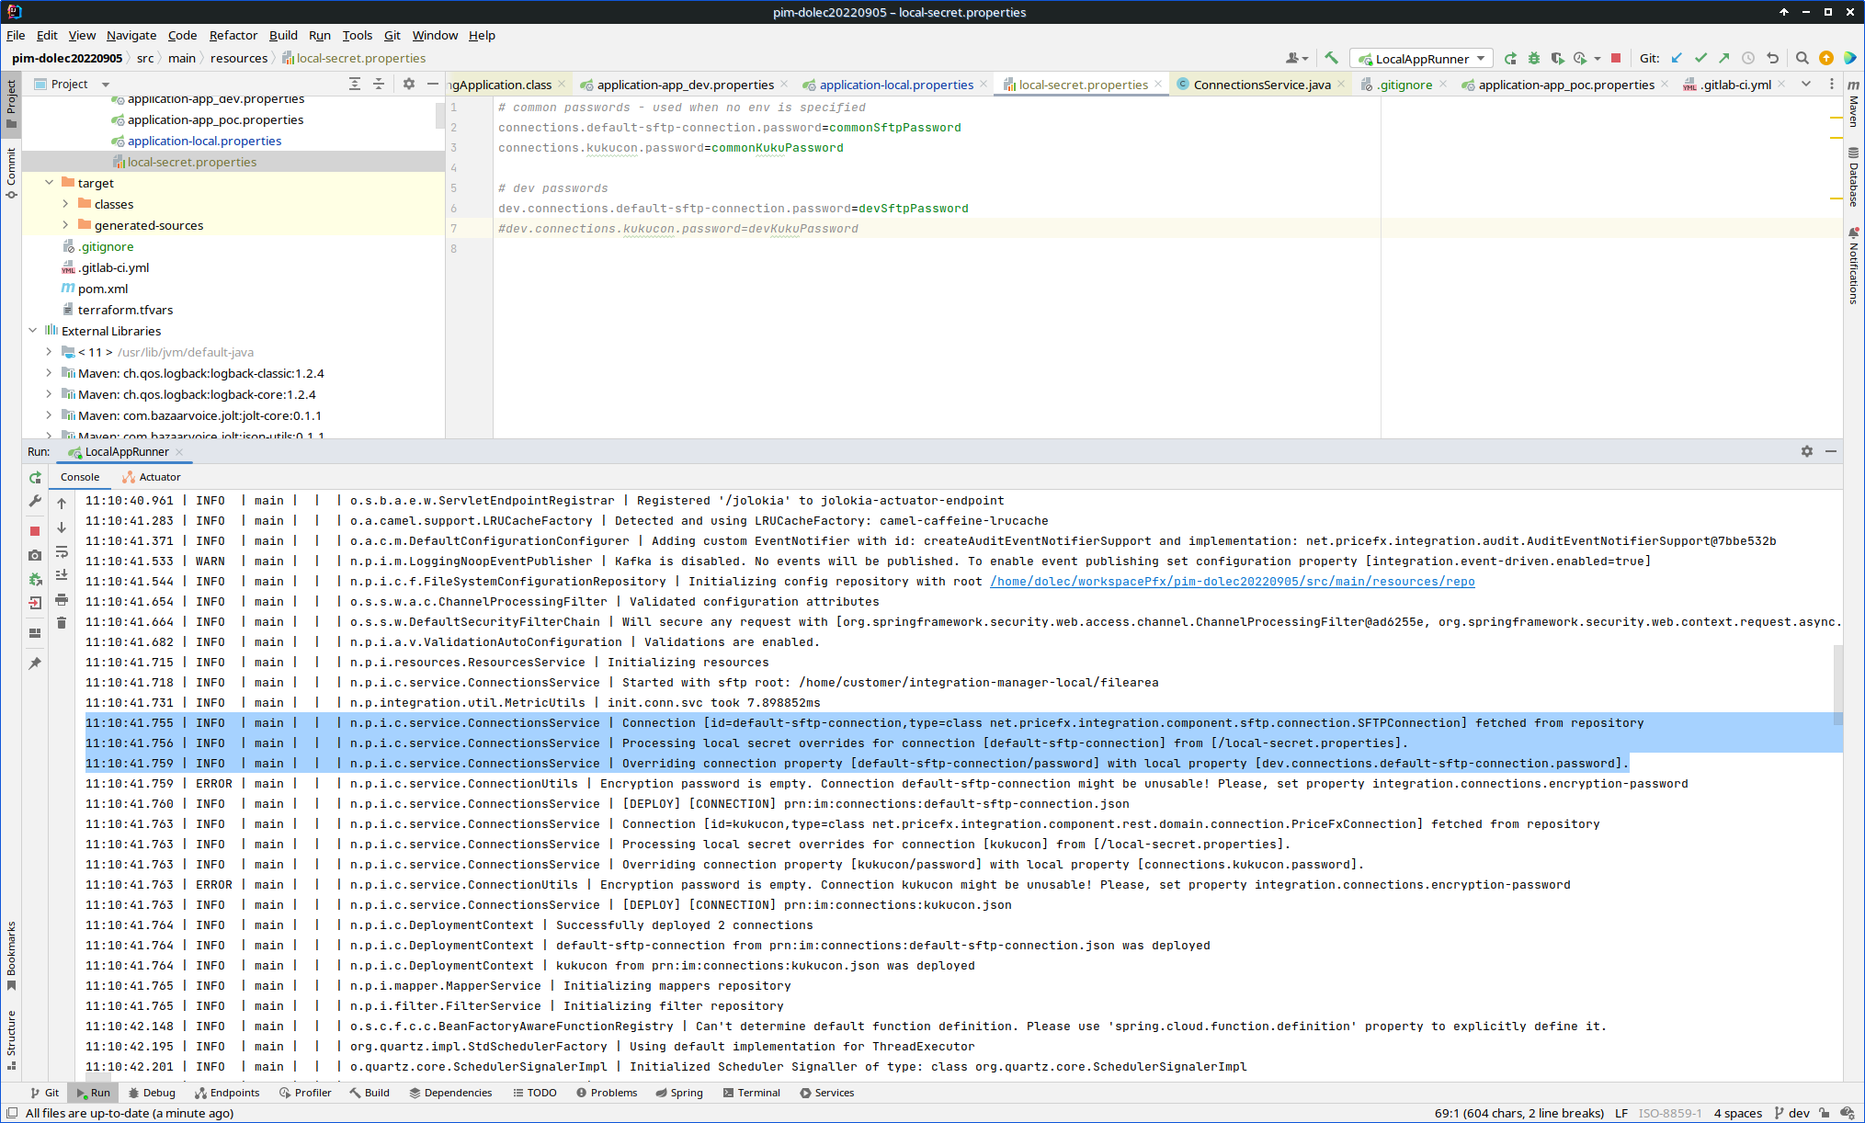The height and width of the screenshot is (1123, 1865).
Task: Open the Refactor menu
Action: pos(233,35)
